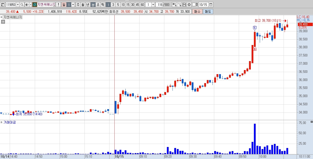Click the B buy marker on the chart

click(255, 49)
